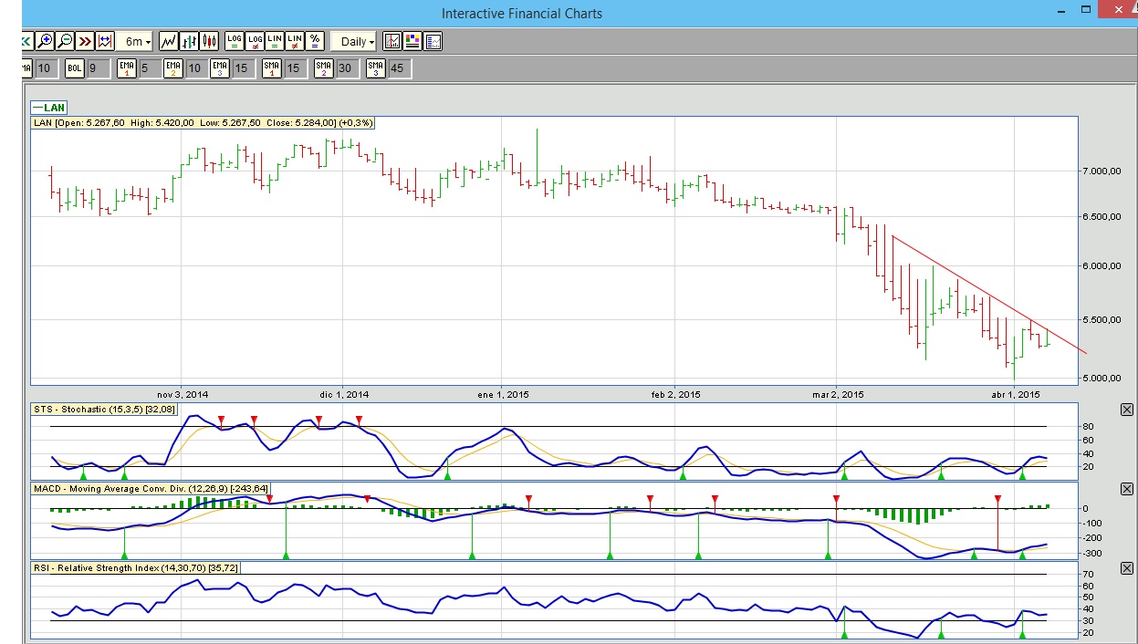
Task: Close the MACD indicator panel
Action: 1126,489
